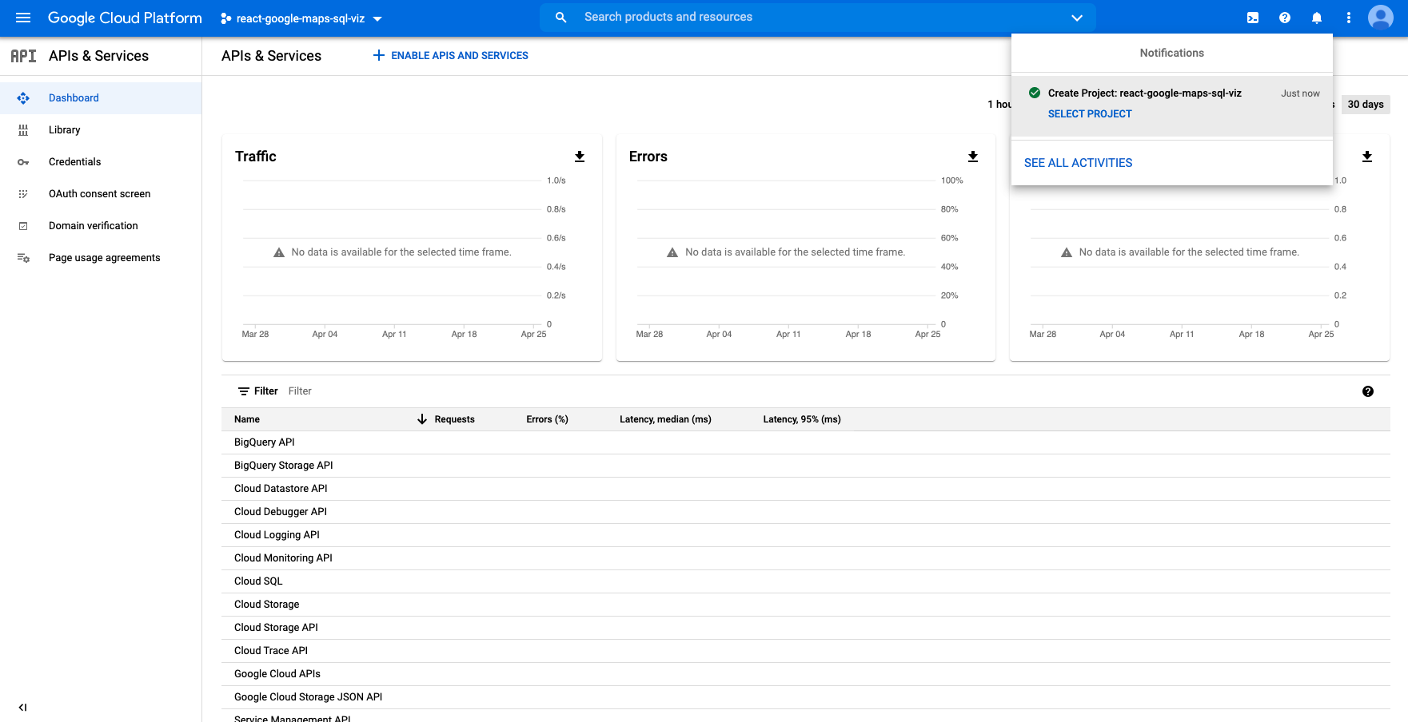Open Domain verification page

click(101, 226)
